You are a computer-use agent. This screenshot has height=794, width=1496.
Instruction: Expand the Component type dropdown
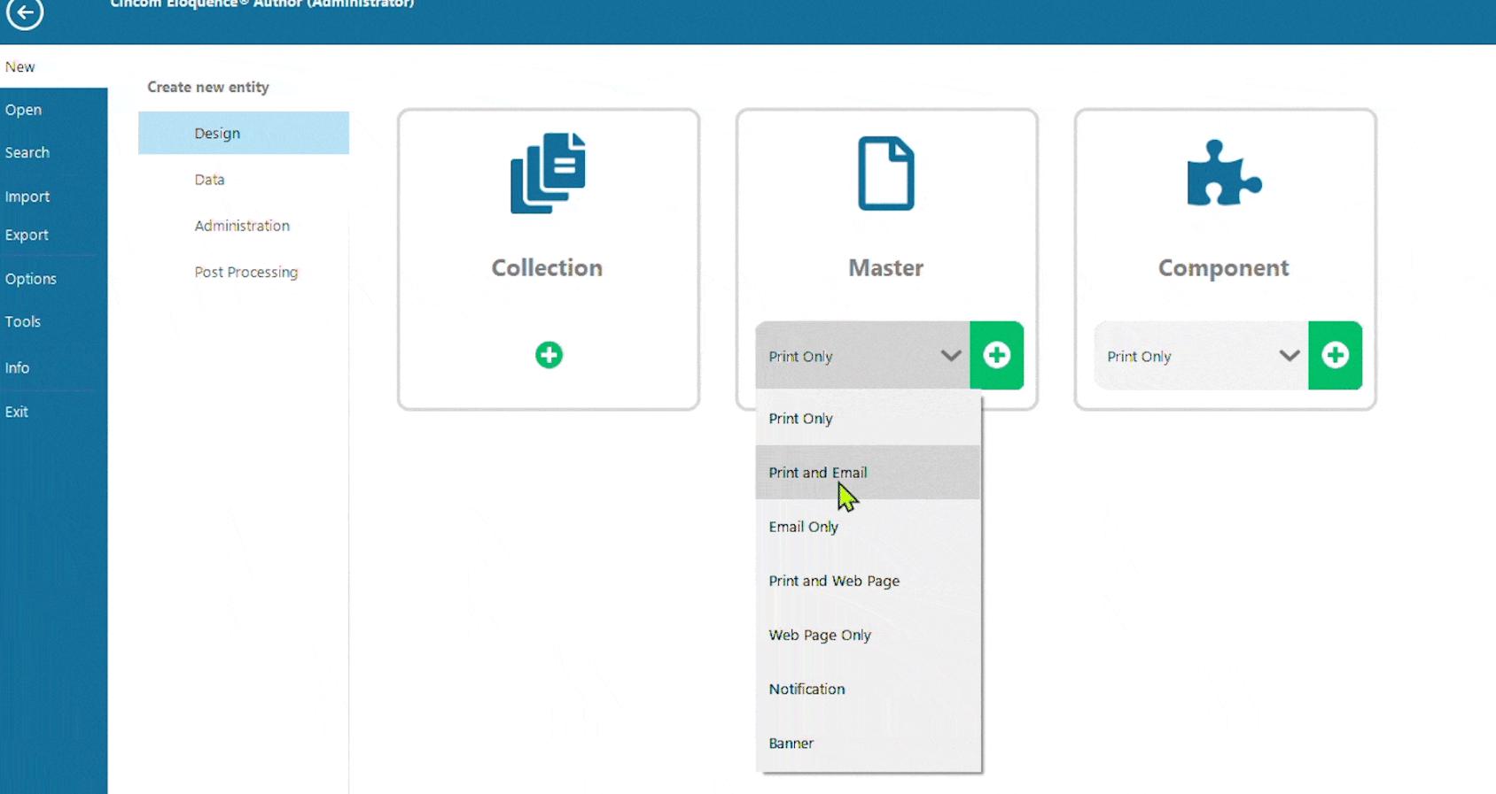1289,356
